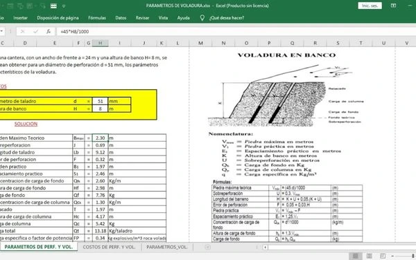416x260 pixels.
Task: Select column T header
Action: click(361, 43)
